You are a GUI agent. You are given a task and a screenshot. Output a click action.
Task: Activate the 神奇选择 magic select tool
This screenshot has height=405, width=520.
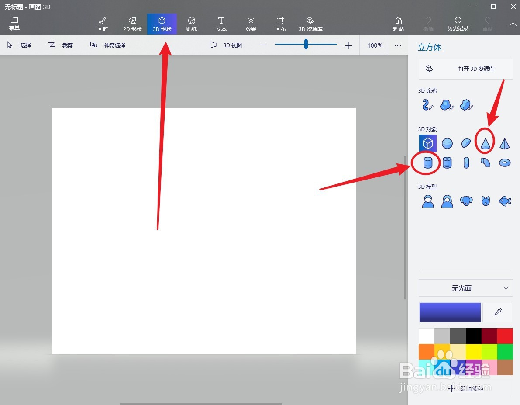coord(108,45)
